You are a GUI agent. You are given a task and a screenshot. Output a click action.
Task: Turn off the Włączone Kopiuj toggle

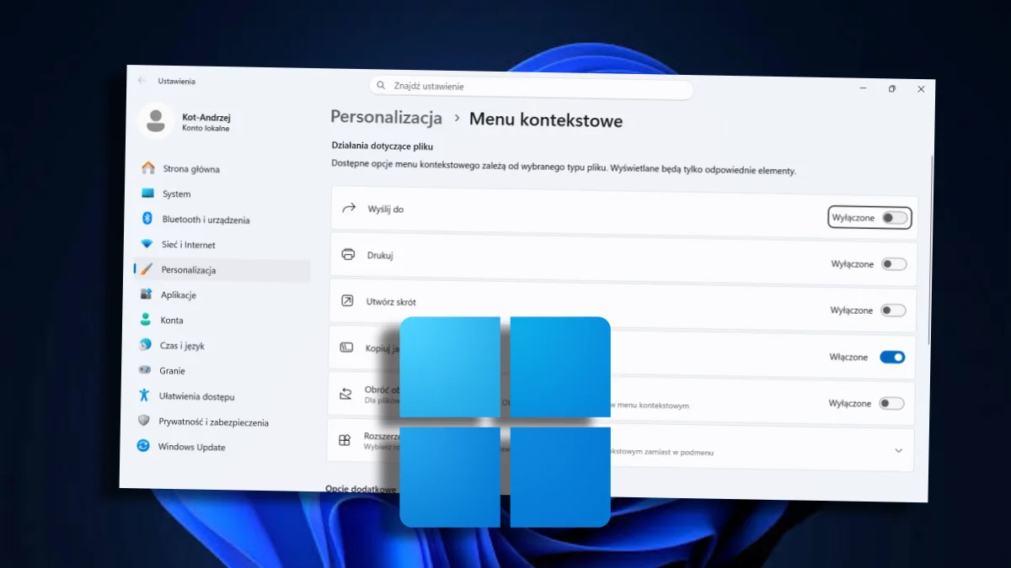click(892, 357)
